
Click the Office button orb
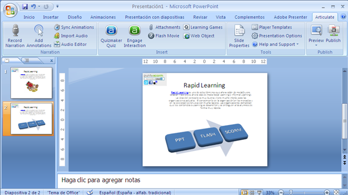[10, 10]
